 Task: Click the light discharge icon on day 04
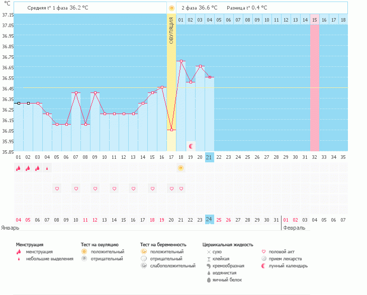pyautogui.click(x=47, y=168)
